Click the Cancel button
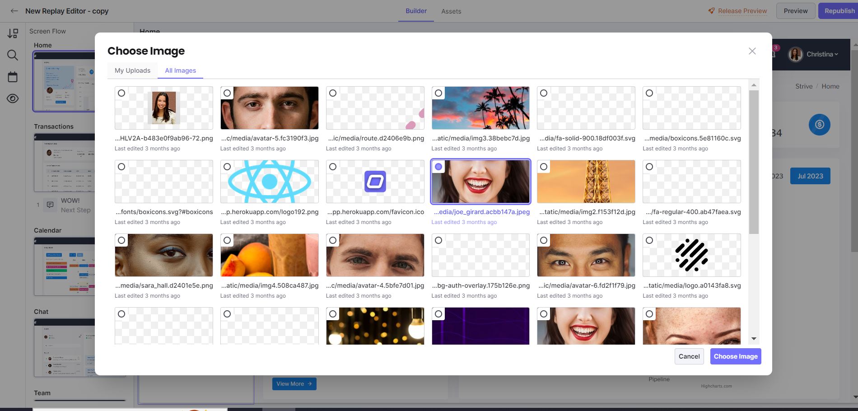The image size is (858, 411). click(x=689, y=356)
